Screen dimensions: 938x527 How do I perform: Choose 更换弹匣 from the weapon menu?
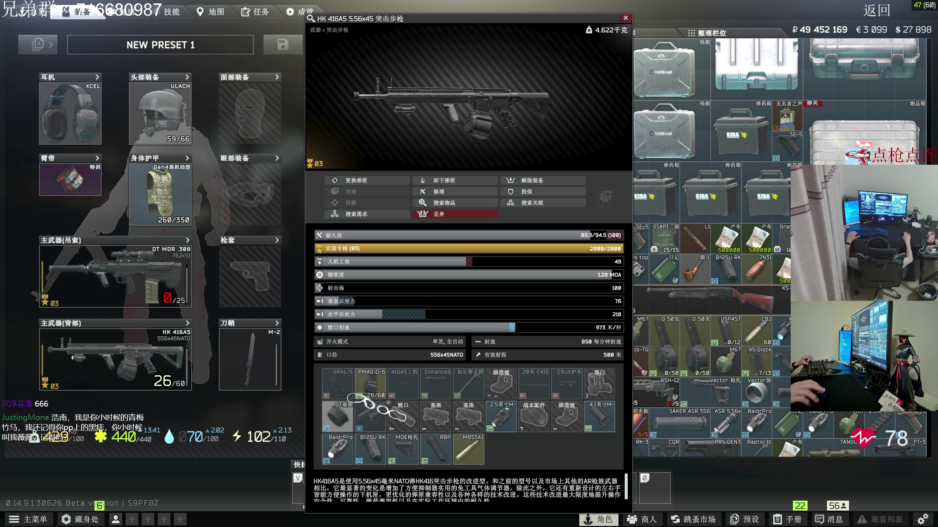coord(367,180)
